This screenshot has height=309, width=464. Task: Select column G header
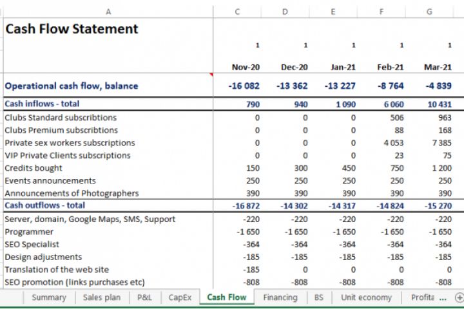(x=429, y=12)
